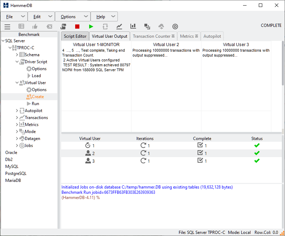285x236 pixels.
Task: Click the person icon for Virtual User 2
Action: 88,153
